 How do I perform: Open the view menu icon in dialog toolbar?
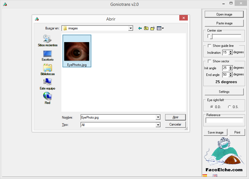click(160, 28)
